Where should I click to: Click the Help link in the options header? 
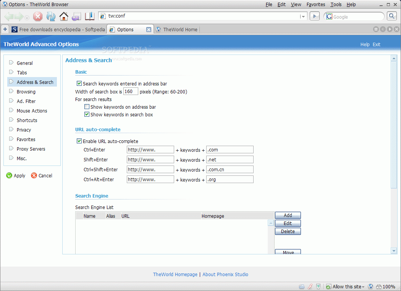pos(365,45)
